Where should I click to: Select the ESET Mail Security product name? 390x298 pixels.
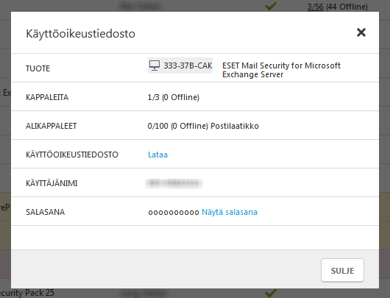pyautogui.click(x=281, y=70)
